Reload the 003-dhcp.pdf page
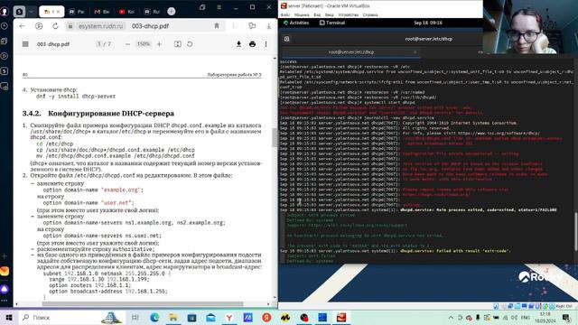The image size is (578, 325). point(55,26)
